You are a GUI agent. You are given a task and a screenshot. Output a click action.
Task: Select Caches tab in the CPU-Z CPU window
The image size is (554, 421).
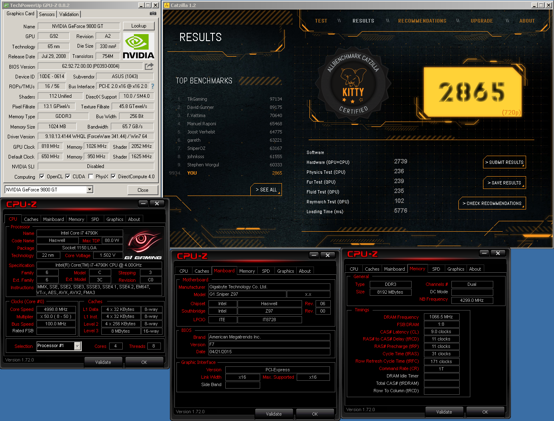tap(31, 219)
